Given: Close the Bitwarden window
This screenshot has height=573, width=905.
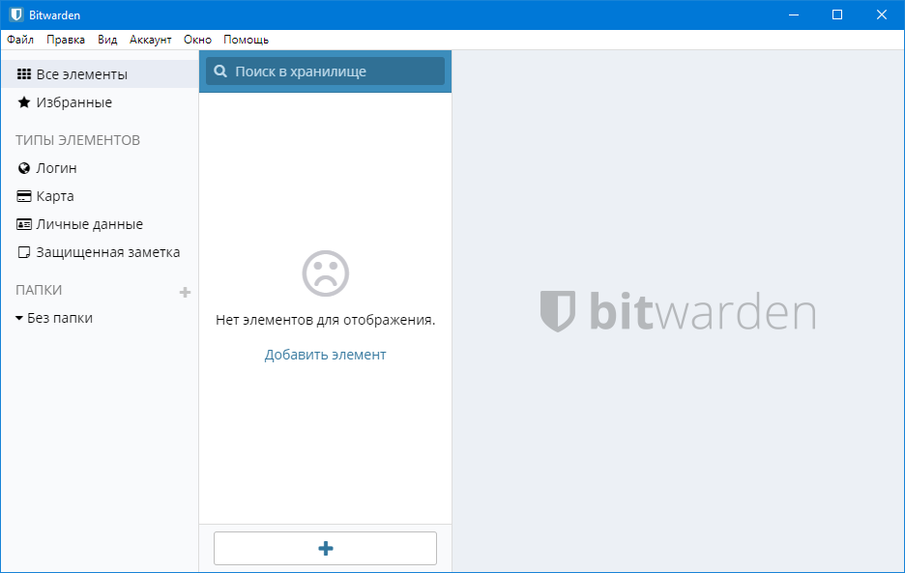Looking at the screenshot, I should pyautogui.click(x=882, y=15).
